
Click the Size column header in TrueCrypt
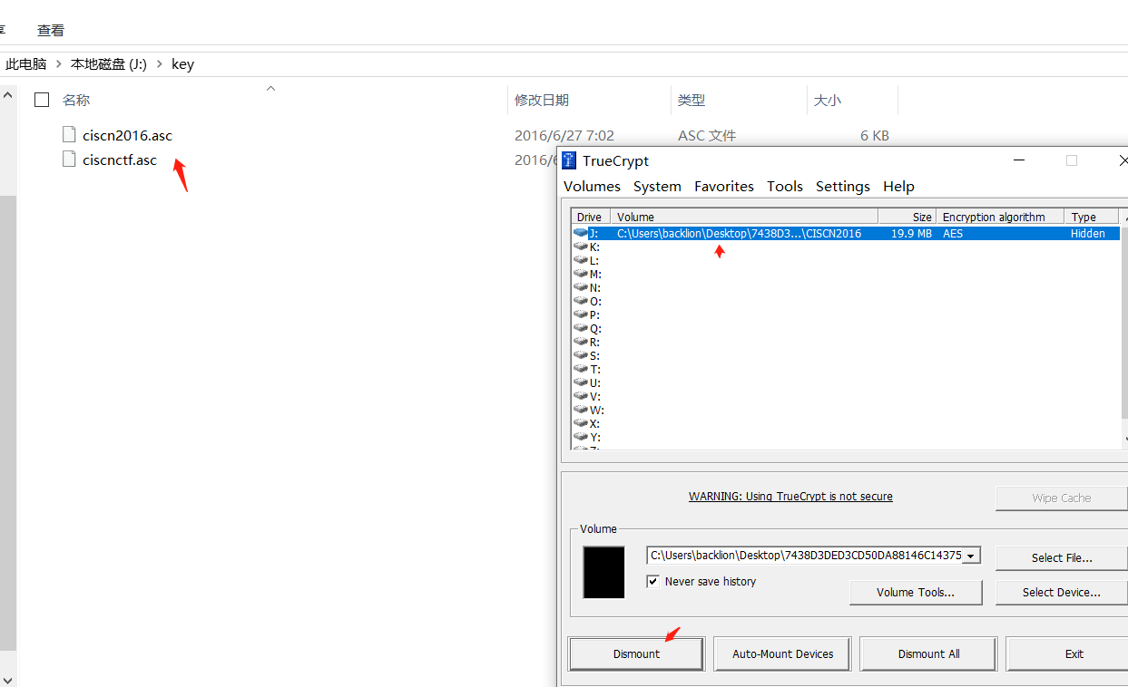point(907,217)
